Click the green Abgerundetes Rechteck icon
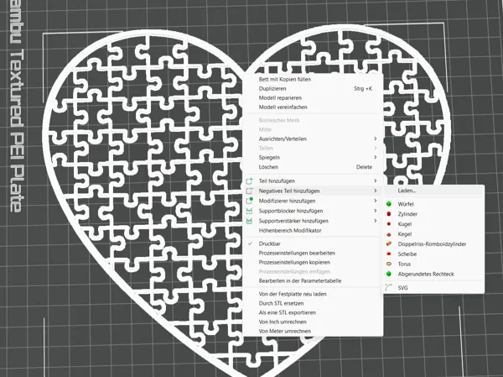The width and height of the screenshot is (503, 377). coord(389,275)
